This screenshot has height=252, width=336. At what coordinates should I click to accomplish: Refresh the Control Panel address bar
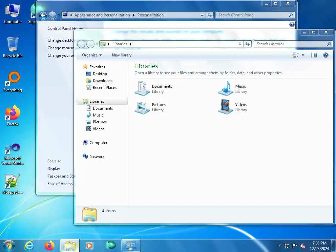click(x=209, y=15)
